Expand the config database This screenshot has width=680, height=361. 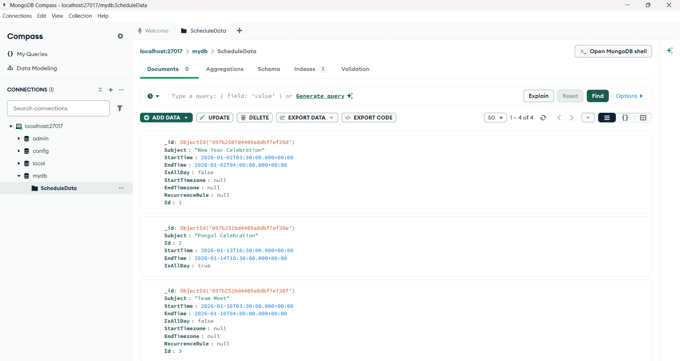click(19, 151)
